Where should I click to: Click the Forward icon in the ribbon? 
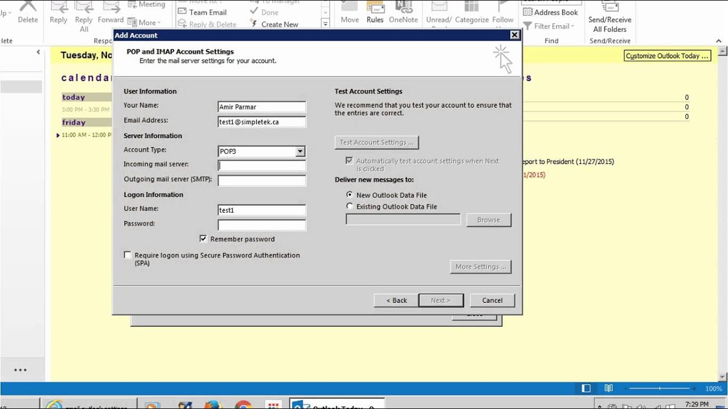[110, 12]
